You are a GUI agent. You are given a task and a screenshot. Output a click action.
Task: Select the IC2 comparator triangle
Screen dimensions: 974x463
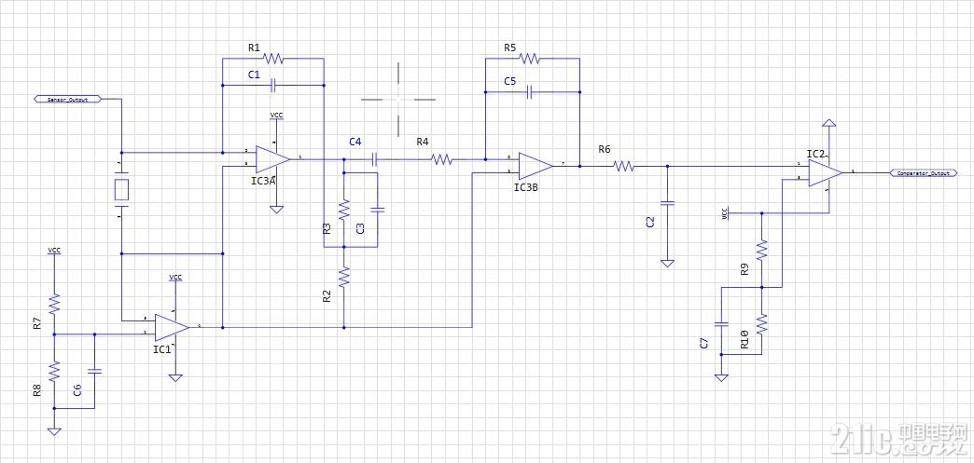click(826, 172)
